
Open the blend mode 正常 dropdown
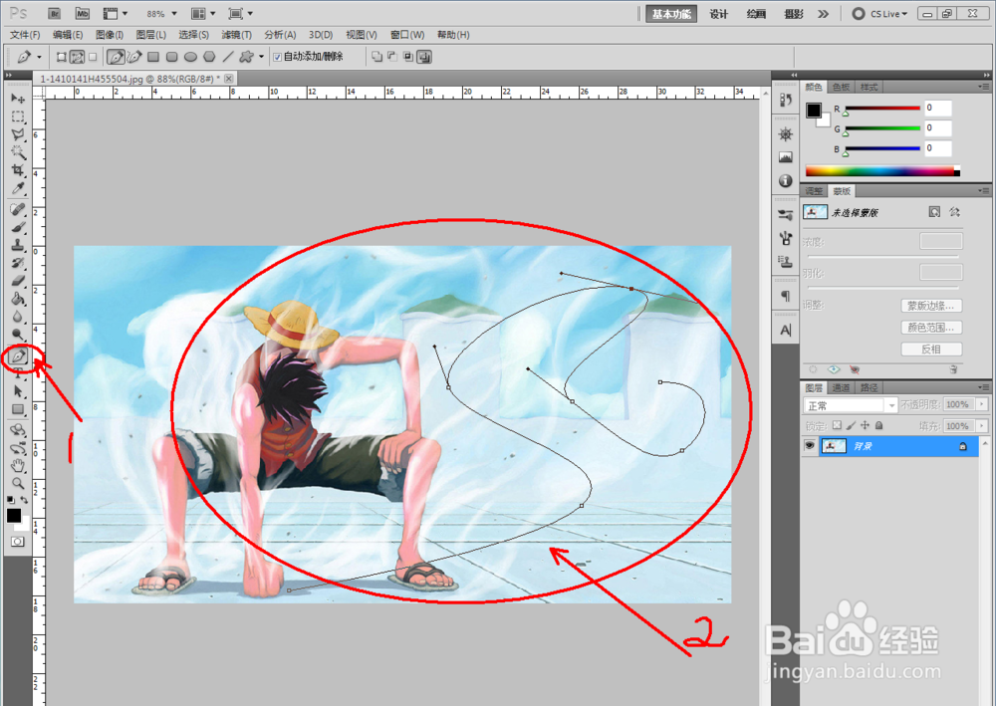coord(851,405)
